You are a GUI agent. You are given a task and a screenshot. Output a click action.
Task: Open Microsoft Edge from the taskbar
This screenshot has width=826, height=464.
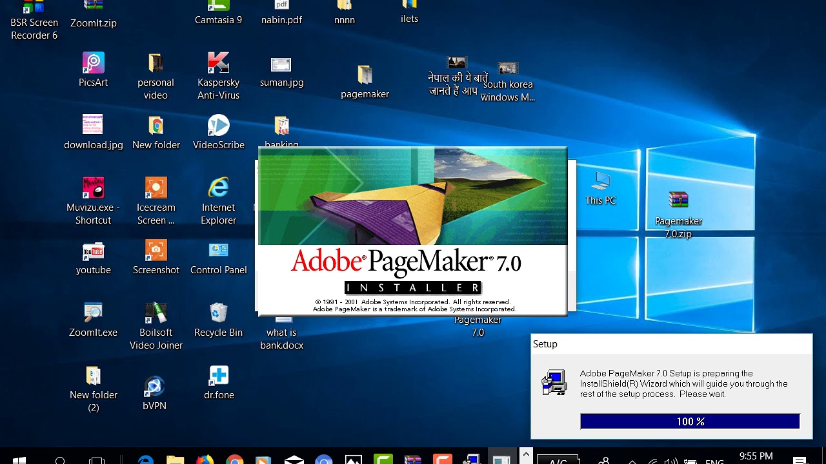[146, 460]
